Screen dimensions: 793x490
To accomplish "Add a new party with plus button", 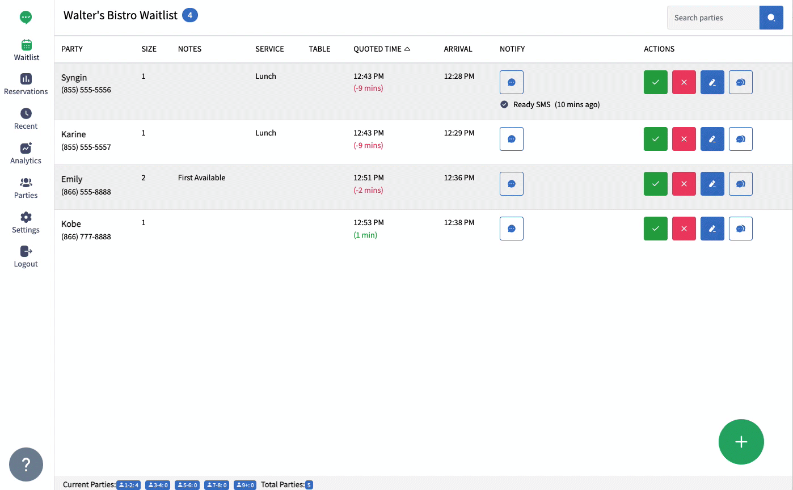I will (x=741, y=442).
